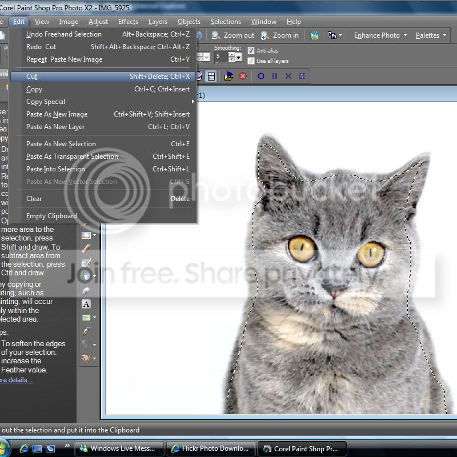Choose Cut from the Edit menu
The image size is (457, 457).
(32, 77)
